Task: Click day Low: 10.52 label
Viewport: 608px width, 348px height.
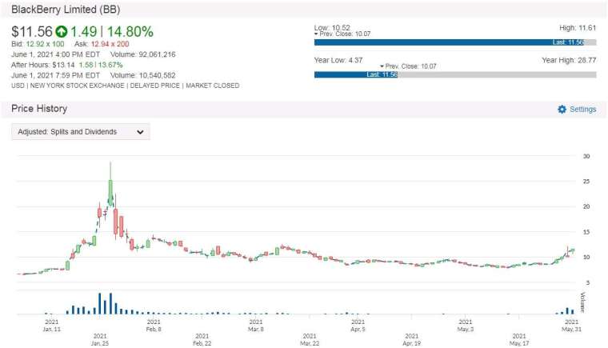Action: coord(332,27)
